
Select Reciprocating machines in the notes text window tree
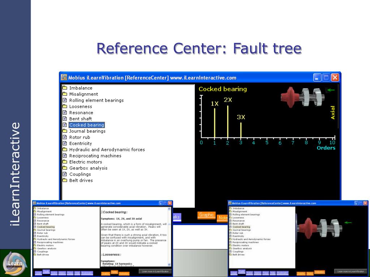[x=50, y=242]
